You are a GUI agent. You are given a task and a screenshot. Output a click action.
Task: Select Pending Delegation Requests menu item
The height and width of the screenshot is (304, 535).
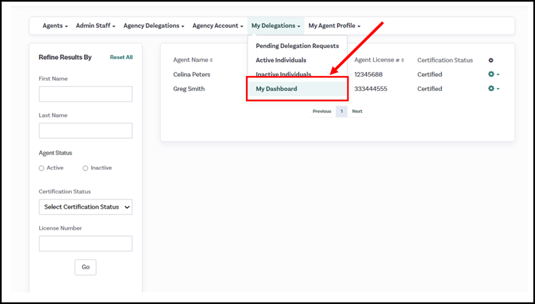point(297,46)
